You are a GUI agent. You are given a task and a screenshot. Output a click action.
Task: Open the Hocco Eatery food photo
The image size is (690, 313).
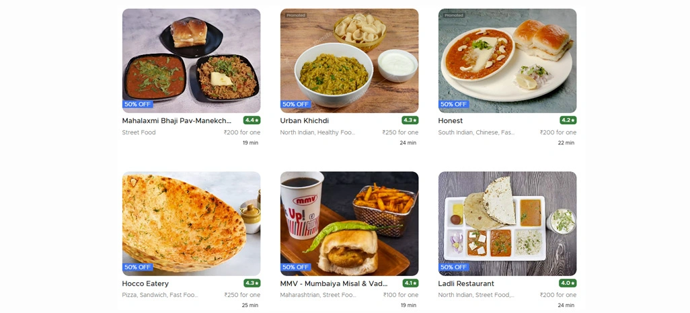tap(191, 223)
